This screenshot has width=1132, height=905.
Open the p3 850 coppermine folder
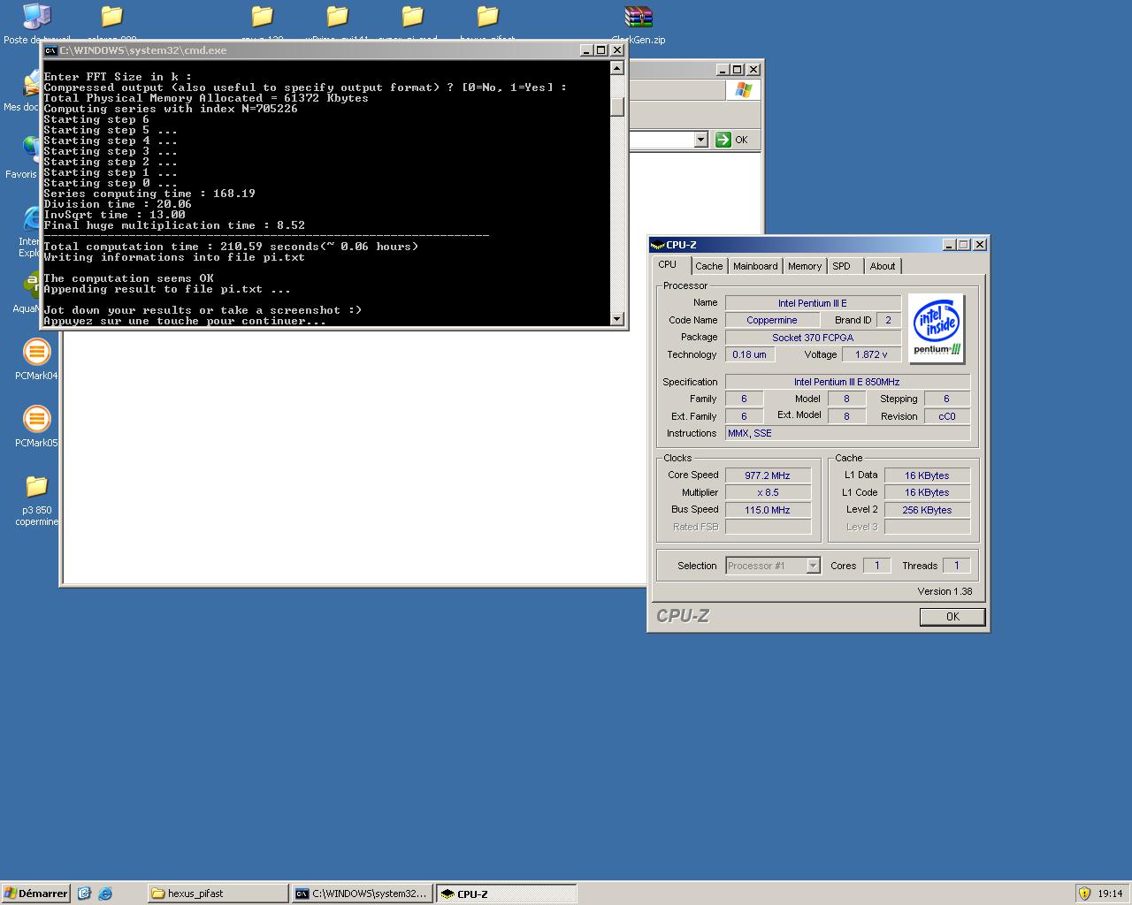click(x=36, y=487)
